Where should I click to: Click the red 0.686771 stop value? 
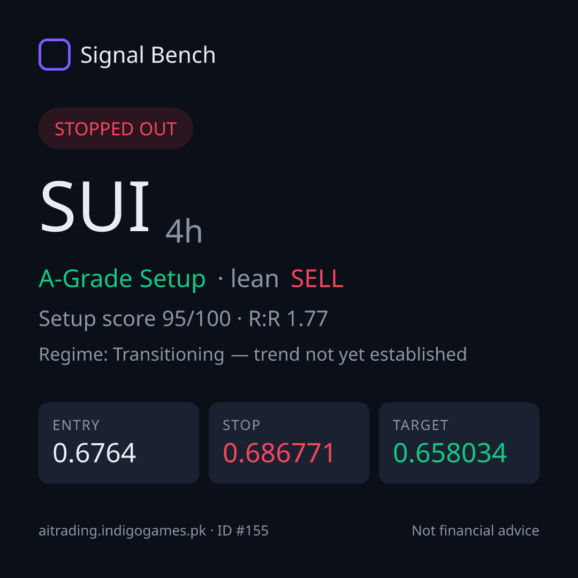click(x=279, y=453)
